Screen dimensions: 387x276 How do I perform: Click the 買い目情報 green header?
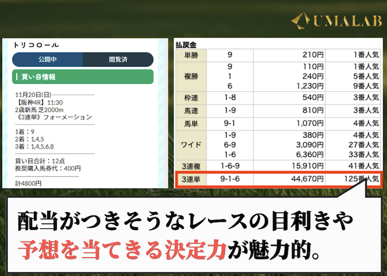click(83, 77)
